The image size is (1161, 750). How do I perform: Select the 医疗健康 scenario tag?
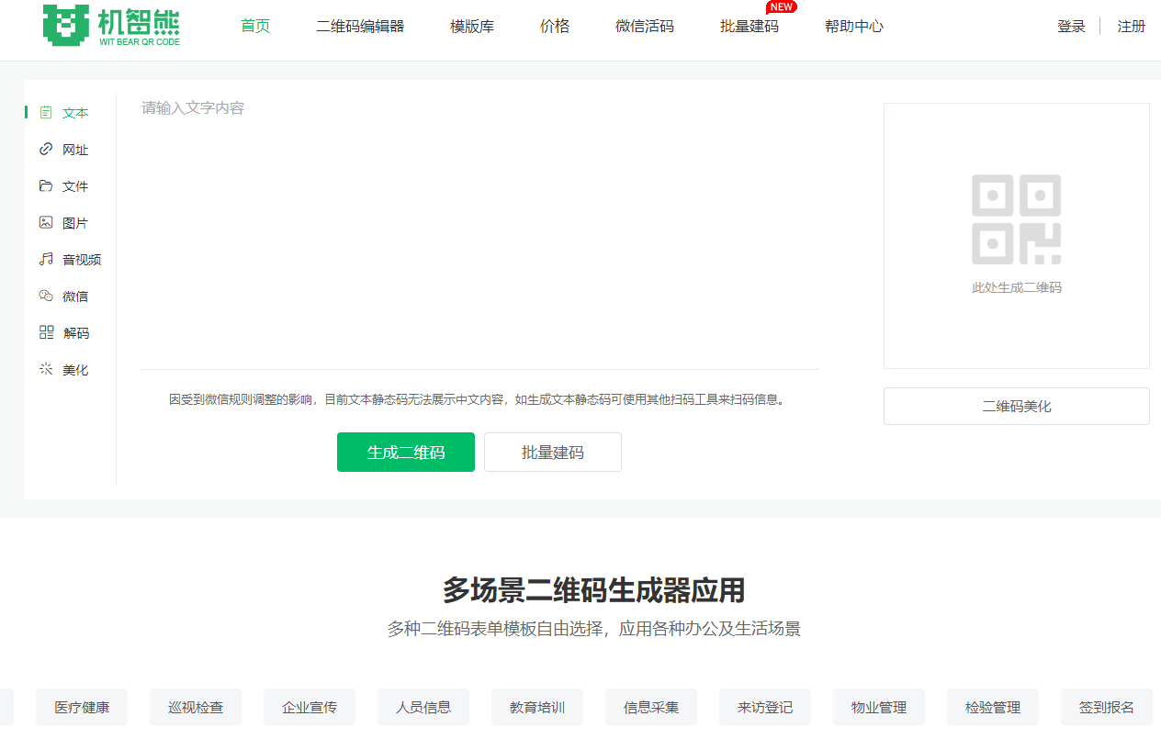coord(82,707)
